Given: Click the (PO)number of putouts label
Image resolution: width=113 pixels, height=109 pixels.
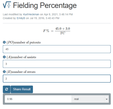Looking at the screenshot, I should 24,42.
